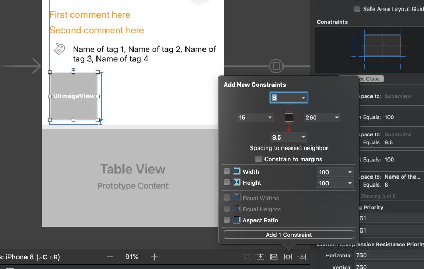Click the Equal Heights constraint icon
The width and height of the screenshot is (424, 269).
coord(236,209)
